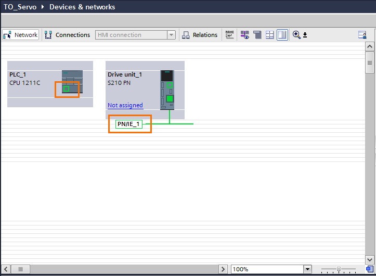Toggle the dotted grid view icon
The height and width of the screenshot is (276, 376).
tap(270, 35)
